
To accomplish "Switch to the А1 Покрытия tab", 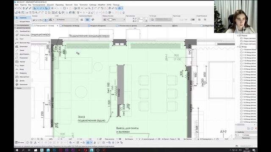I will coord(71,26).
